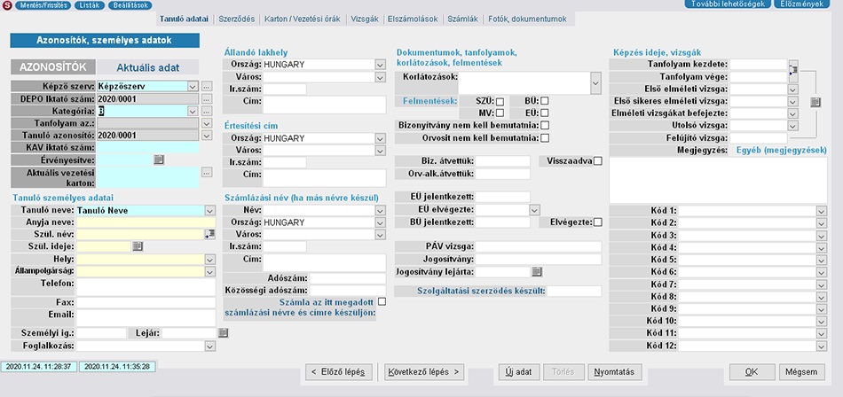Switch to the Elszámolások tab
Image resolution: width=843 pixels, height=397 pixels.
click(413, 19)
